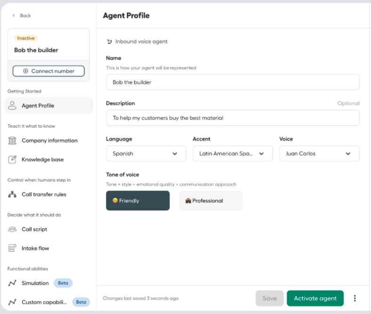Click the 'Agent Profile' page heading
This screenshot has height=314, width=371.
tap(126, 16)
